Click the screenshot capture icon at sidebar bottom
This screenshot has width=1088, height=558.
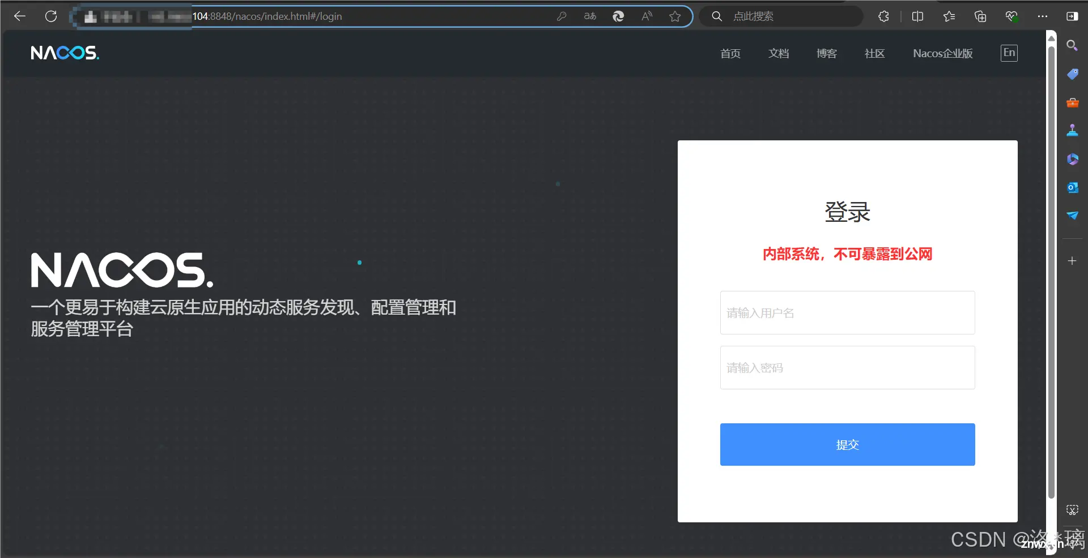[1072, 510]
